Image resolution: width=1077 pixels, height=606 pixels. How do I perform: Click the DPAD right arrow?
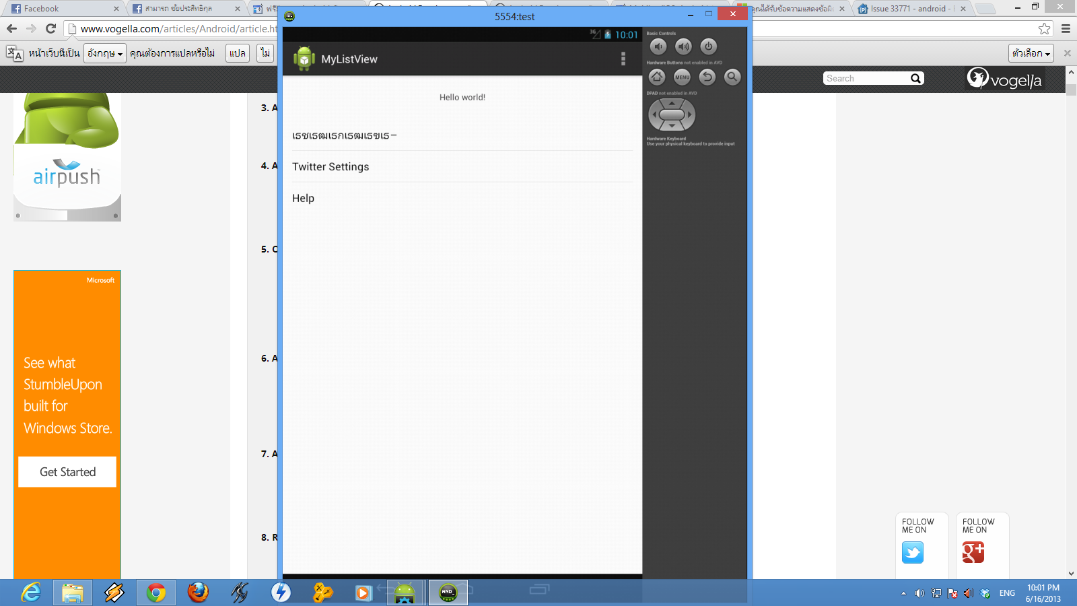pyautogui.click(x=689, y=114)
